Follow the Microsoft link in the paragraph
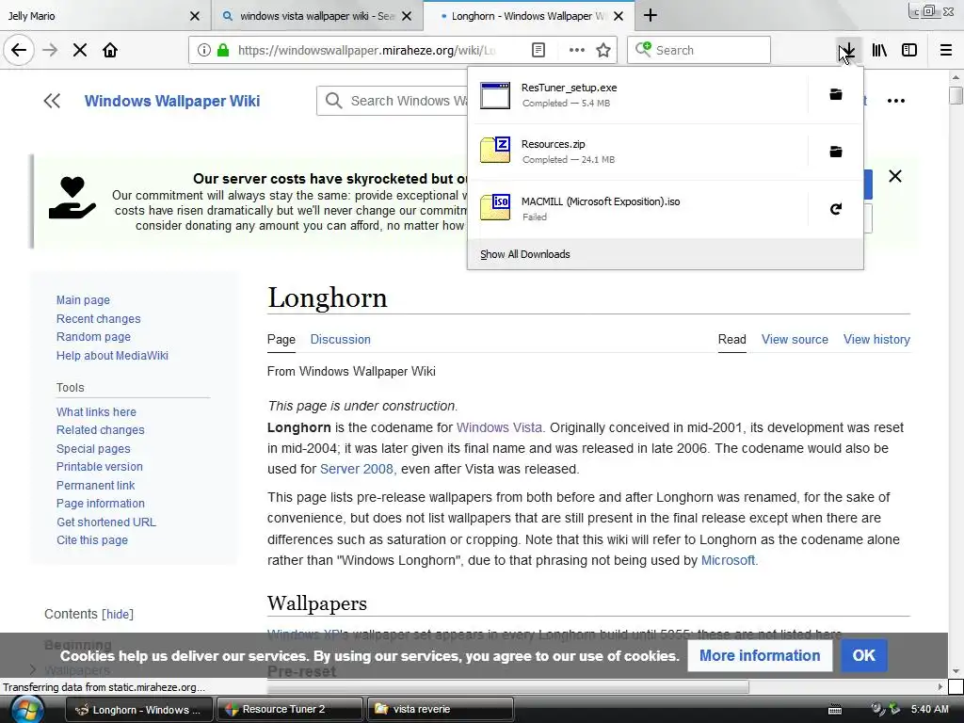This screenshot has height=723, width=964. click(728, 560)
